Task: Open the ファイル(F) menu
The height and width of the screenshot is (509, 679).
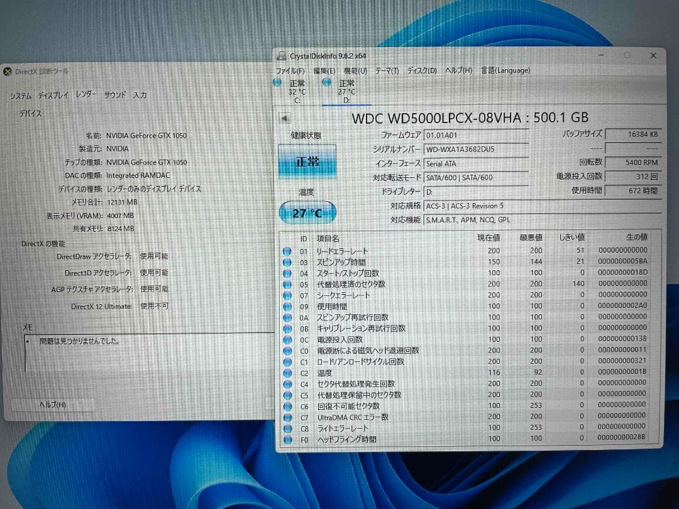Action: pos(290,71)
